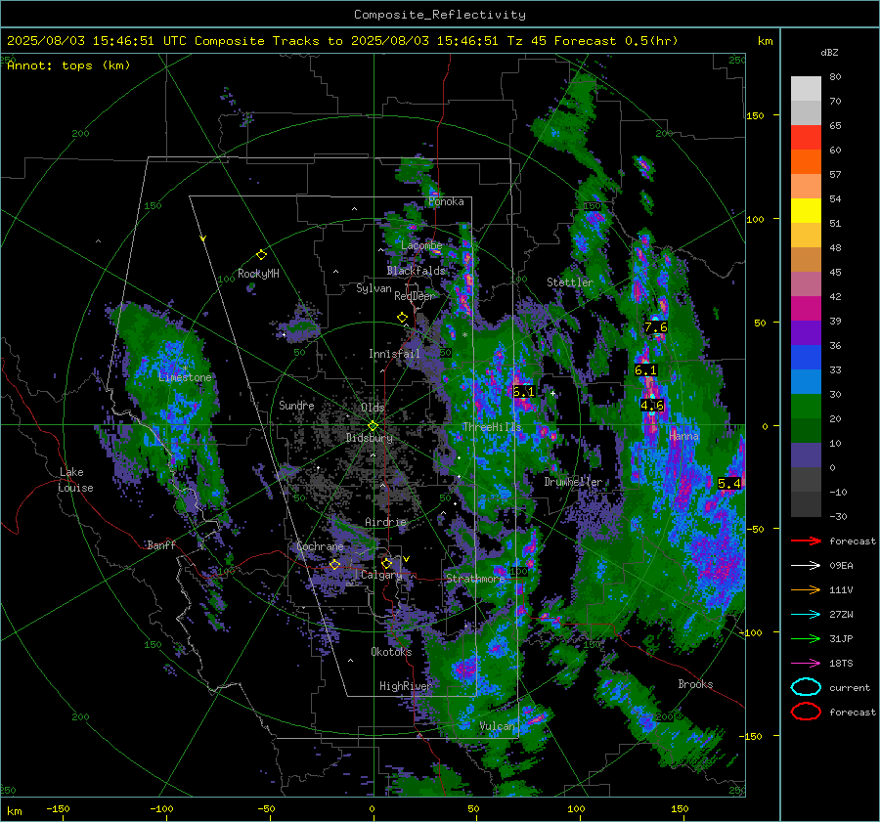The width and height of the screenshot is (880, 822).
Task: Click the light gray 70–80 dBZ swatch
Action: pos(806,89)
